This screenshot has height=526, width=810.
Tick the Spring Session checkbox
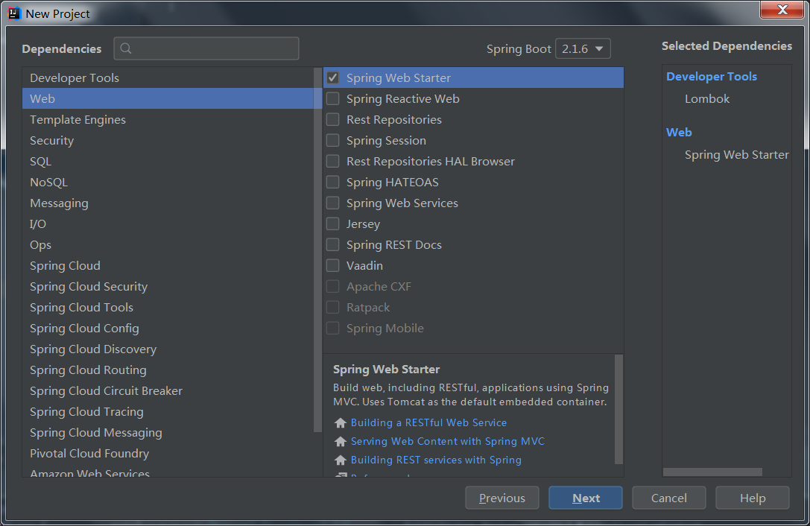[332, 141]
